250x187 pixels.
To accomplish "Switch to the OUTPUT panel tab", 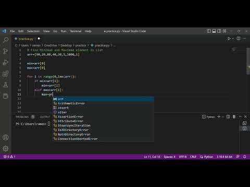I will pos(45,117).
